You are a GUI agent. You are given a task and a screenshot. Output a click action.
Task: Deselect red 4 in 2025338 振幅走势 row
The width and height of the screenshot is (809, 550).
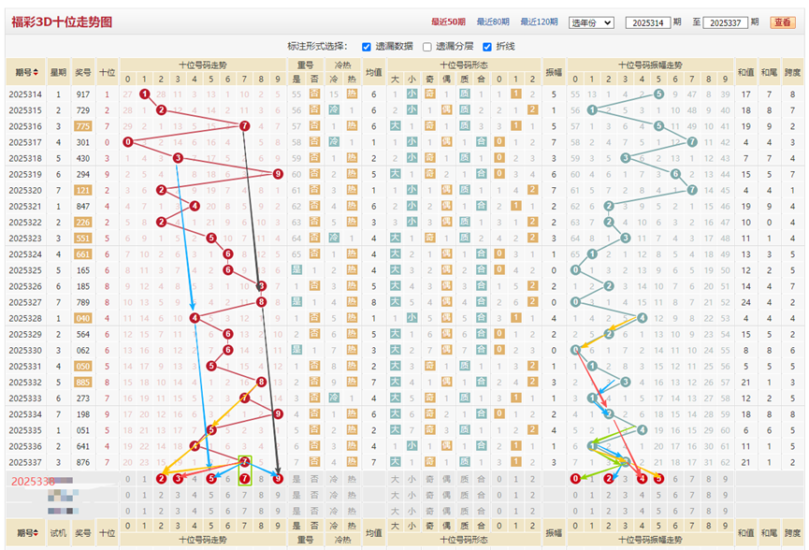click(642, 479)
